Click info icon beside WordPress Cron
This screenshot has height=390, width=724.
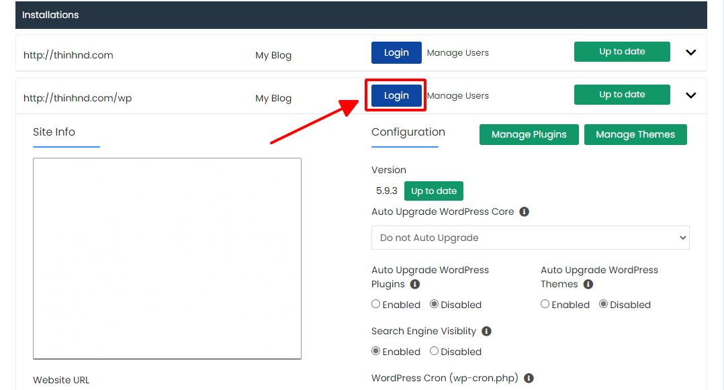[529, 379]
